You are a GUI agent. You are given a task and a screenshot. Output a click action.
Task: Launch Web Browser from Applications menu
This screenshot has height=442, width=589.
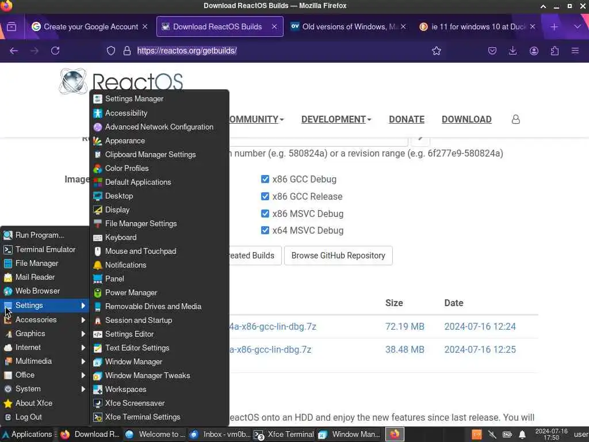[x=45, y=291]
